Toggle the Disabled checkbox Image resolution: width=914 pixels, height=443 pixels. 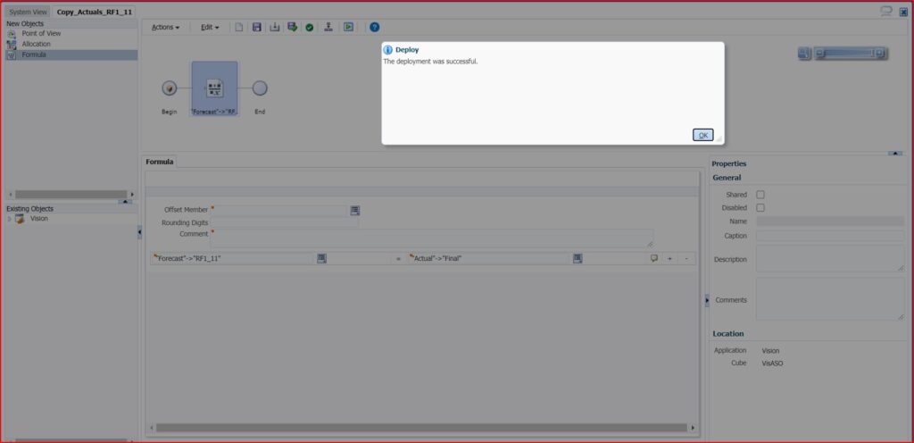(x=760, y=207)
